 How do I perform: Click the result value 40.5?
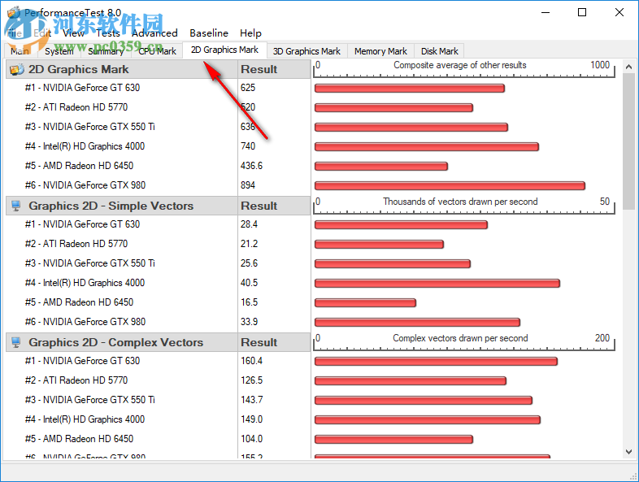coord(249,283)
